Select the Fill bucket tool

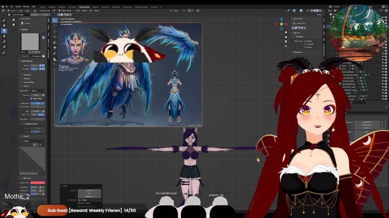(4, 41)
